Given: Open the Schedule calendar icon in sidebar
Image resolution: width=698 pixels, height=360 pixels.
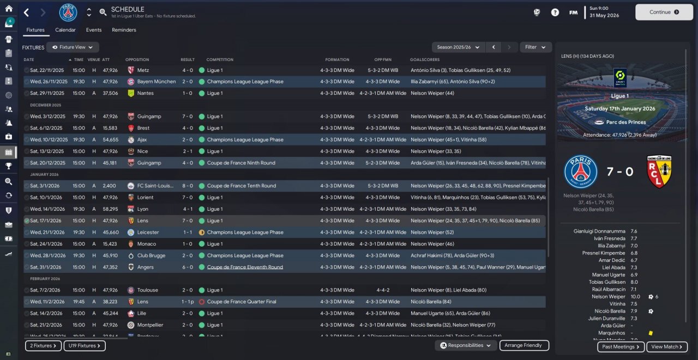Looking at the screenshot, I should pos(9,152).
